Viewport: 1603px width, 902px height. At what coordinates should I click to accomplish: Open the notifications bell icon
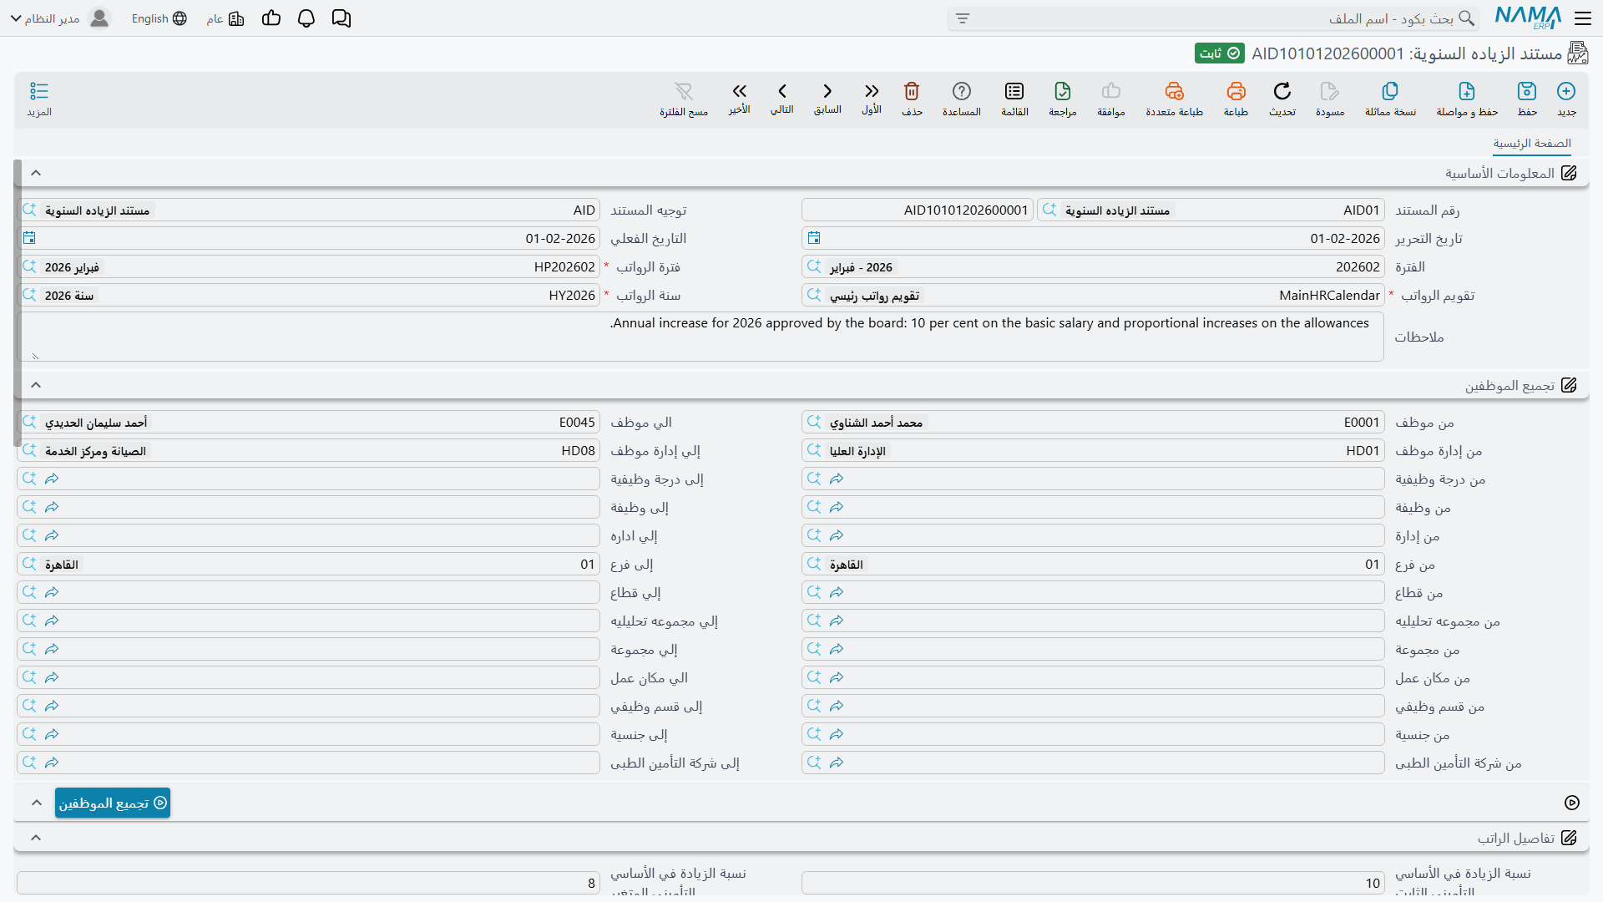point(306,18)
